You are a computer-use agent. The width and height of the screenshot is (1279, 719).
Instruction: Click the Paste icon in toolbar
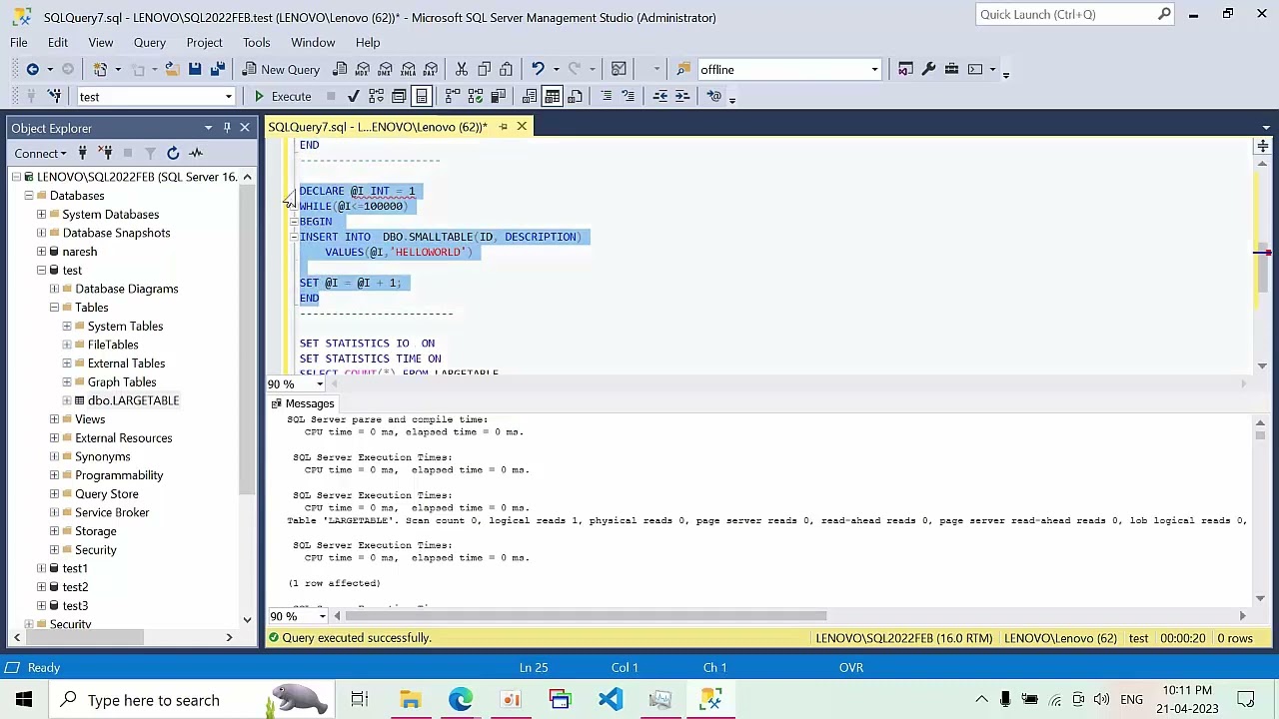tap(506, 69)
